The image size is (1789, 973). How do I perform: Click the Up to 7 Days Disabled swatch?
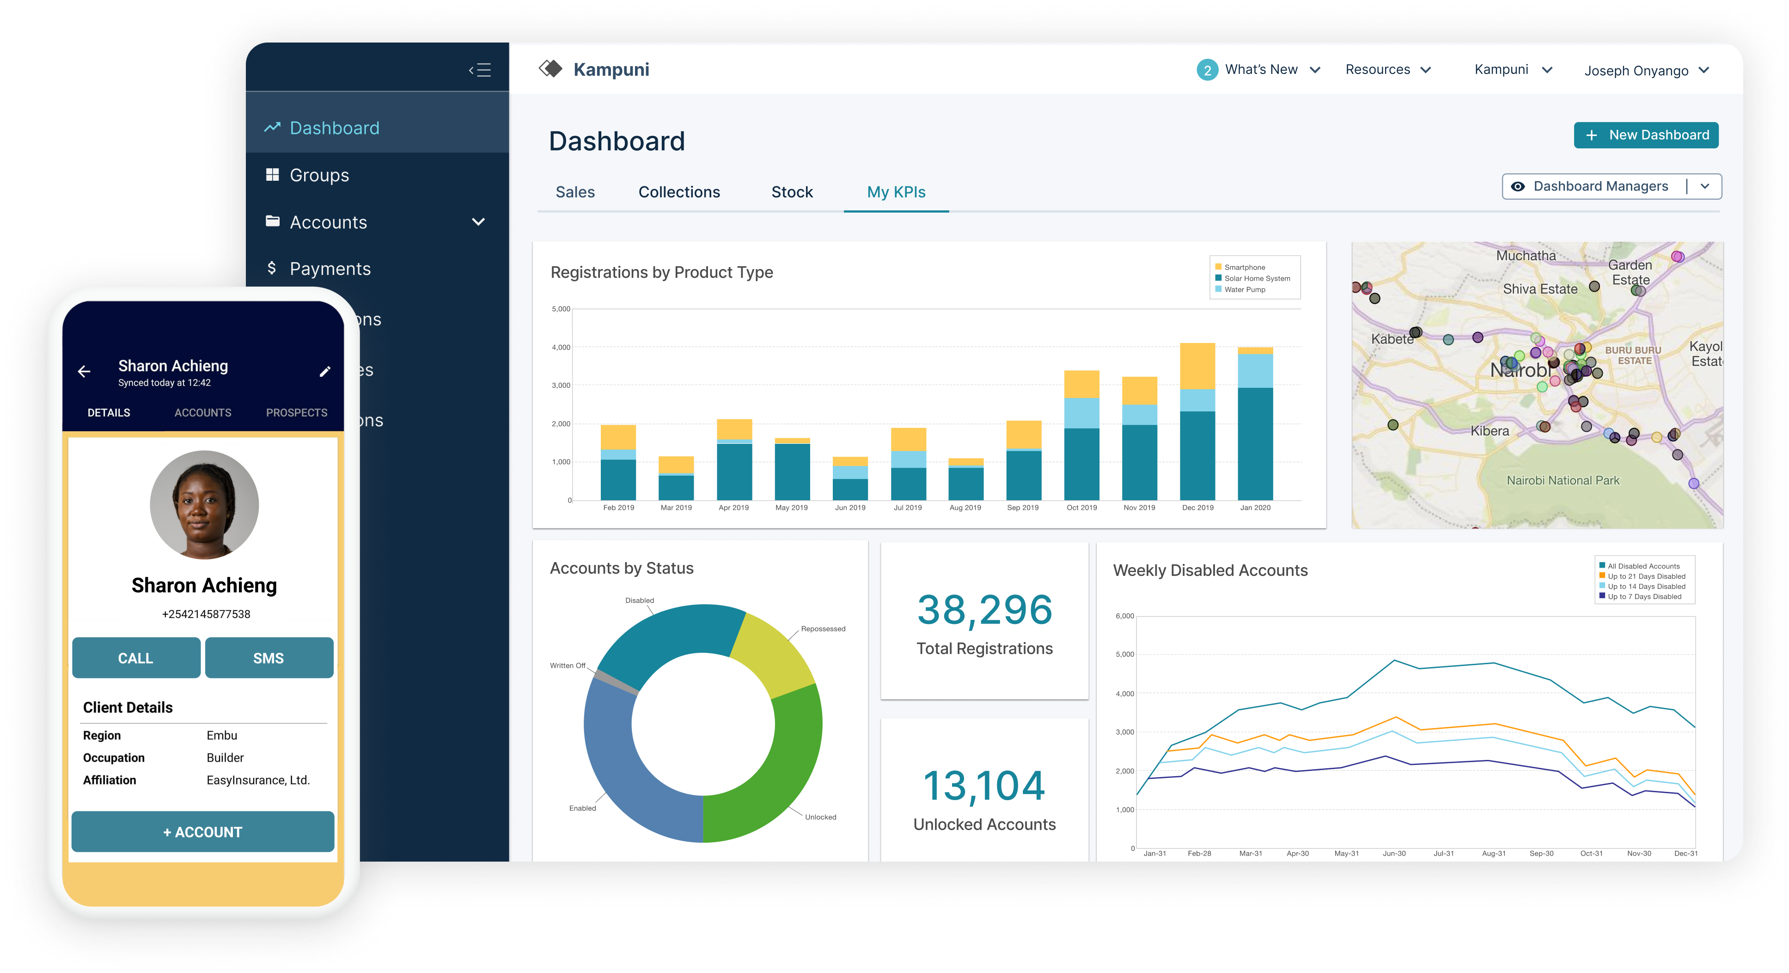[1602, 596]
